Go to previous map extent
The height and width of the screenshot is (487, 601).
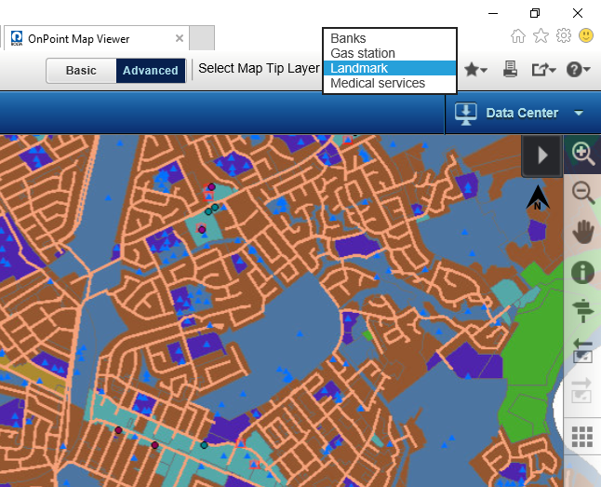point(583,351)
